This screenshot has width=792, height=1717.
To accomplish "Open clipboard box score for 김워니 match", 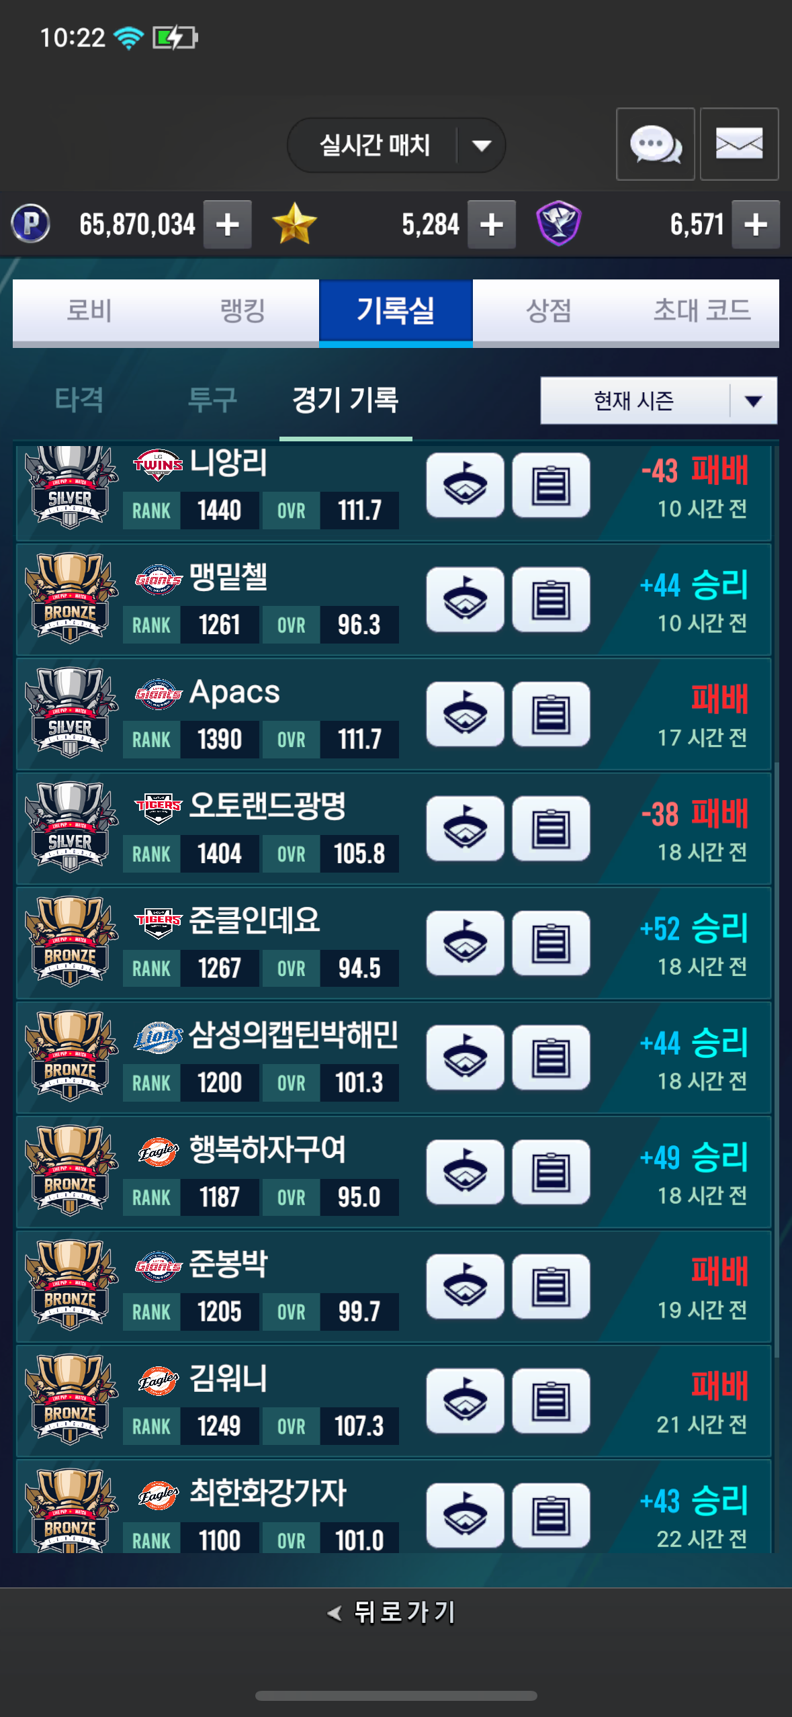I will 551,1401.
